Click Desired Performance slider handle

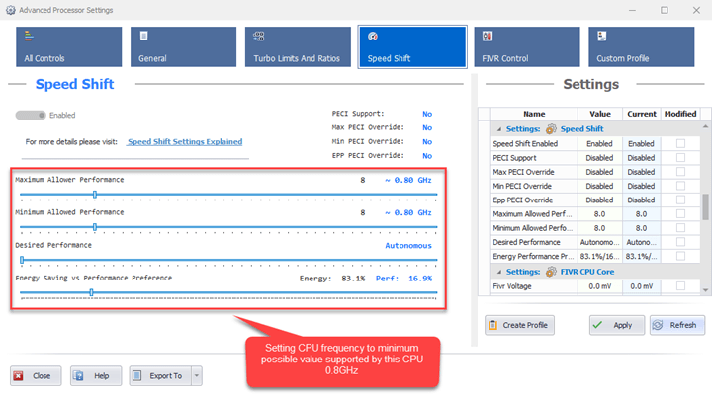point(22,260)
